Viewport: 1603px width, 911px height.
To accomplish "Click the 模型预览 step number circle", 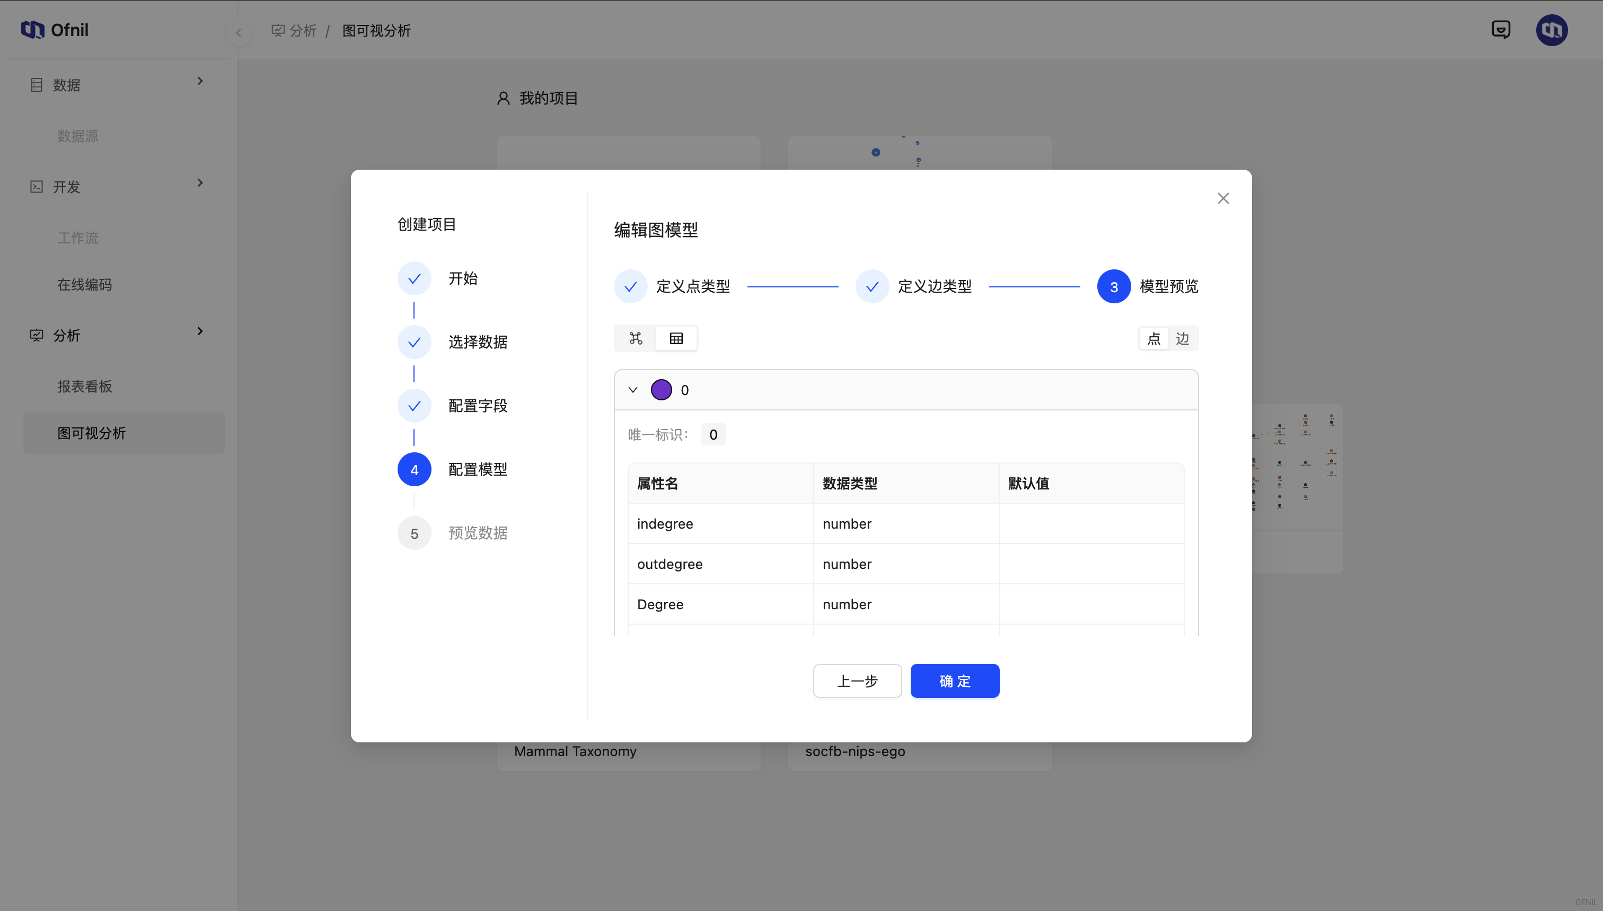I will pos(1113,286).
